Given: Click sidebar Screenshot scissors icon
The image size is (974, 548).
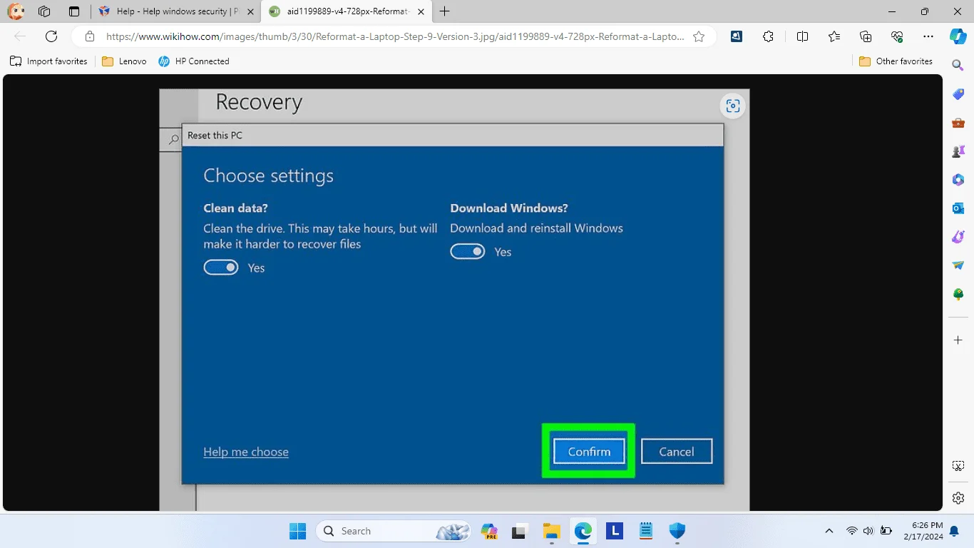Looking at the screenshot, I should pos(958,466).
